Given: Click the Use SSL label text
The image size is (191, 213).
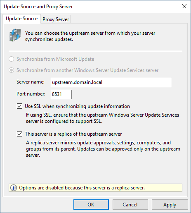Looking at the screenshot, I should [77, 106].
